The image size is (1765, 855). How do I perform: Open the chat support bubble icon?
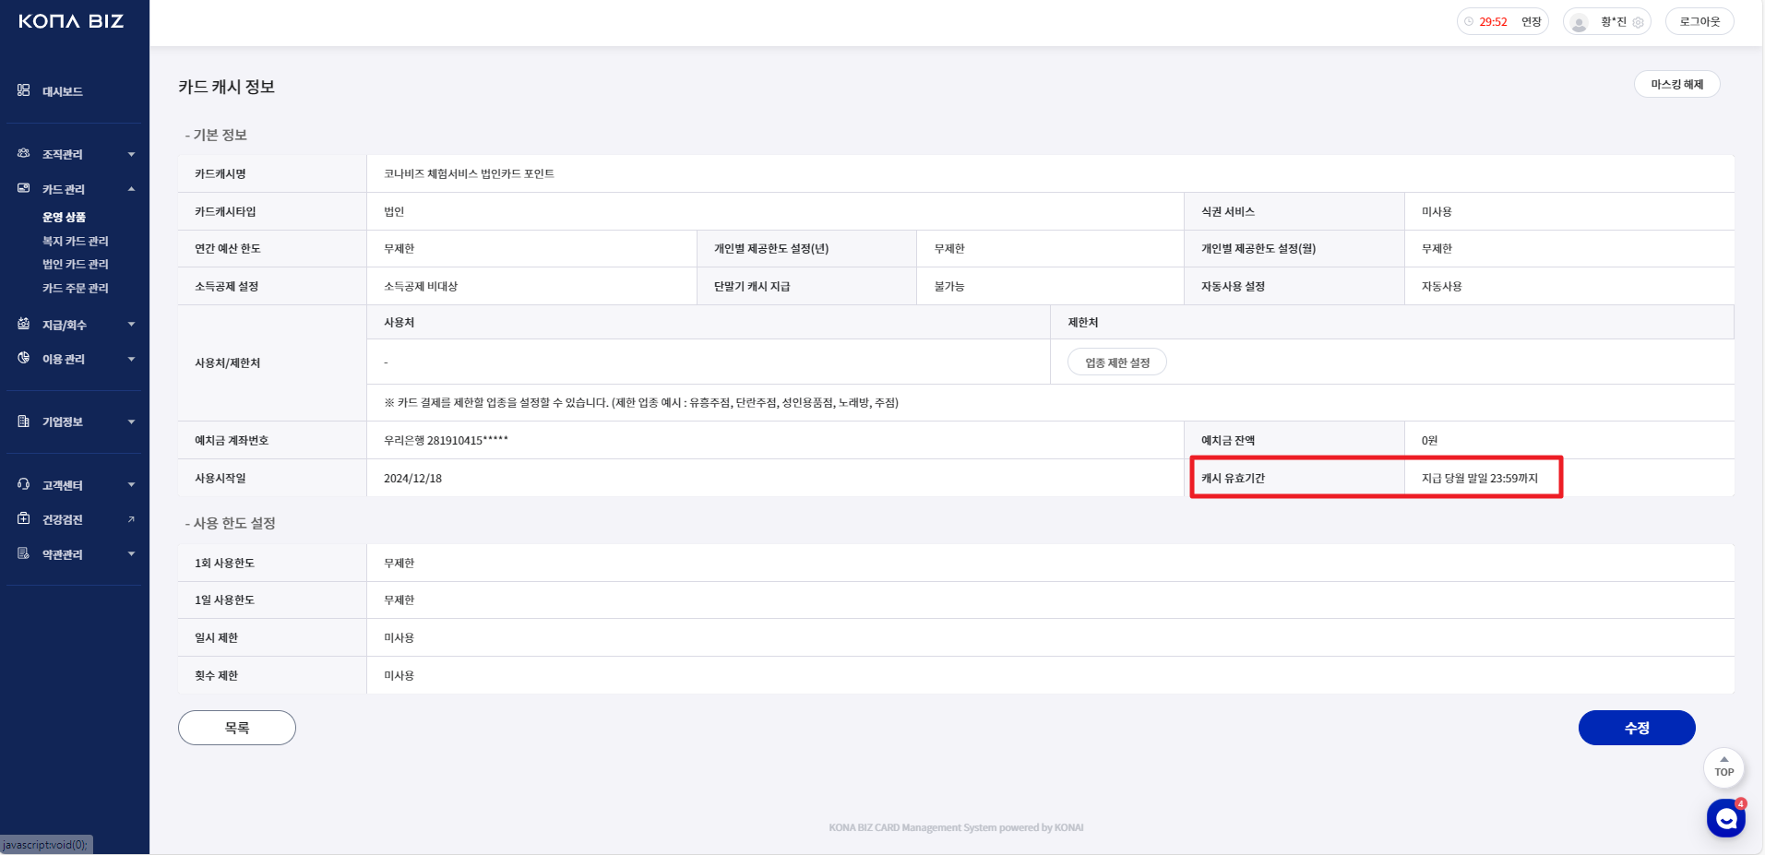(1725, 818)
